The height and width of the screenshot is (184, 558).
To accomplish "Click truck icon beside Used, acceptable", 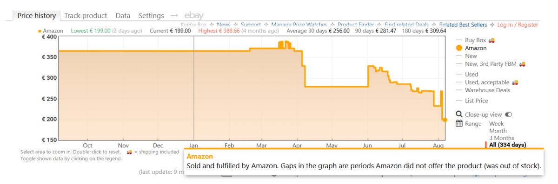I will (x=515, y=82).
